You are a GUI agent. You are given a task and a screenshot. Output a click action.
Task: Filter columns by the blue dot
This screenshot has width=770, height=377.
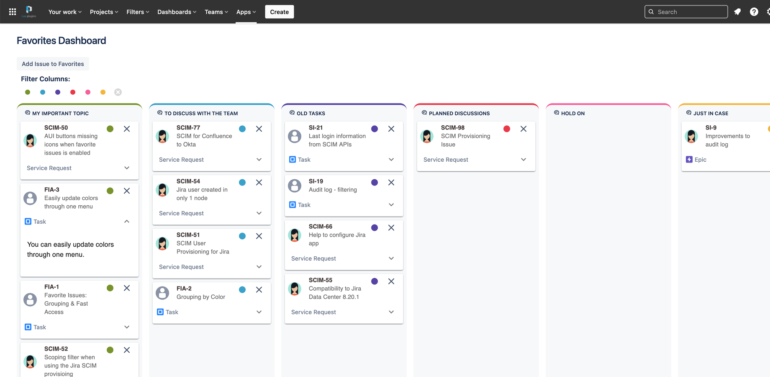[x=43, y=92]
